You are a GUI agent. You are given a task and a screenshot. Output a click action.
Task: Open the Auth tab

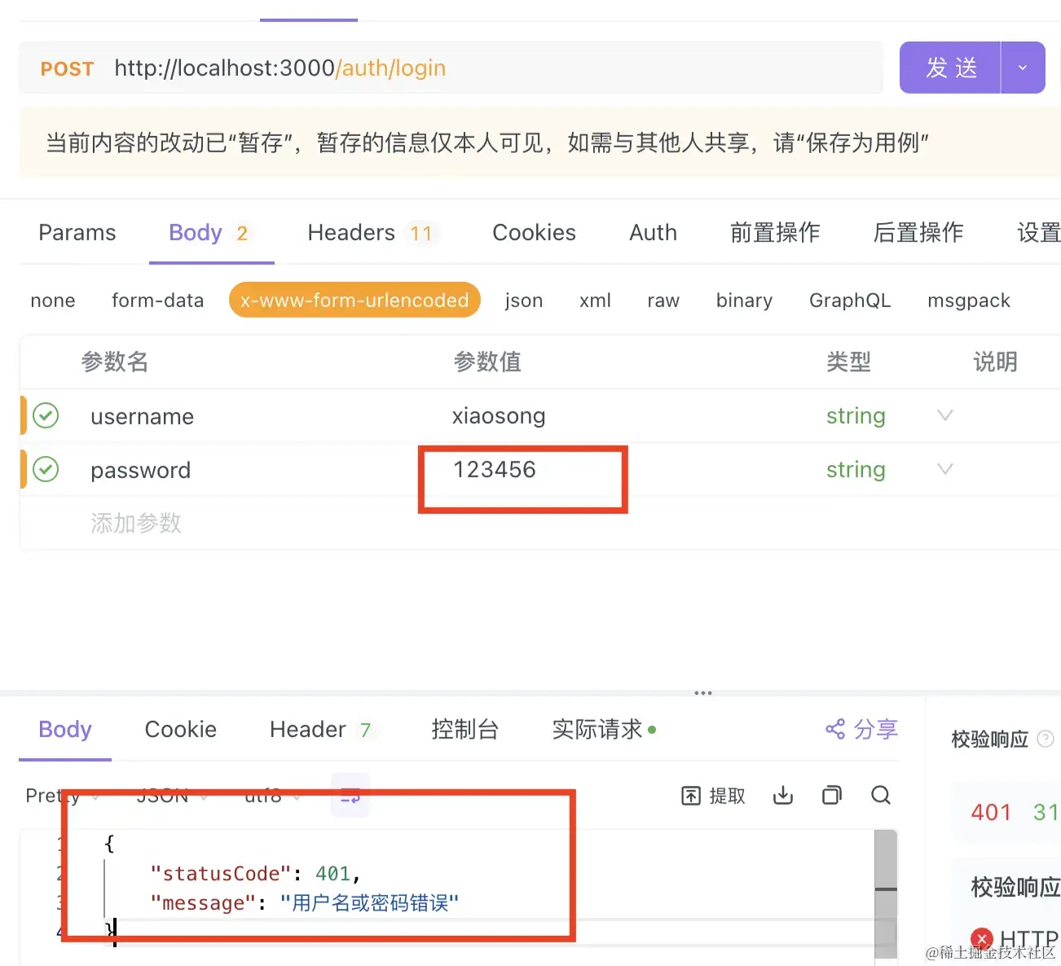point(653,233)
